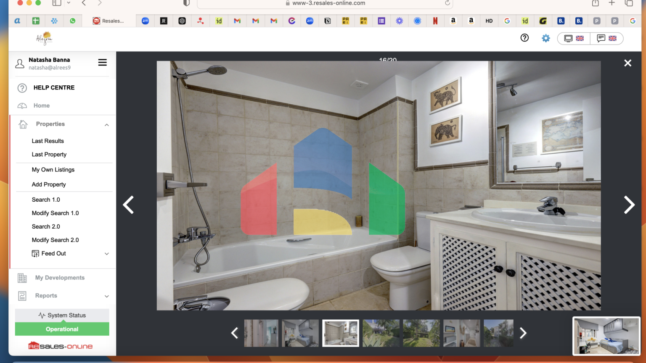Switch the screen language flag selector
The width and height of the screenshot is (646, 363).
pyautogui.click(x=574, y=38)
